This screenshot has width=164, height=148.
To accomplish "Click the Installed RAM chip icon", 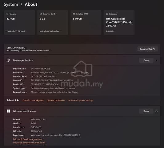I will (74, 14).
